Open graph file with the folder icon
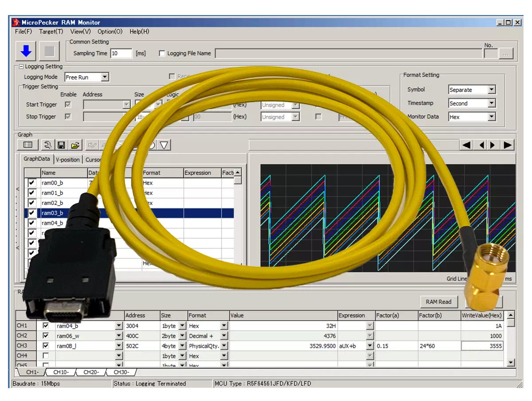Screen dimensions: 532x401 (x=75, y=145)
